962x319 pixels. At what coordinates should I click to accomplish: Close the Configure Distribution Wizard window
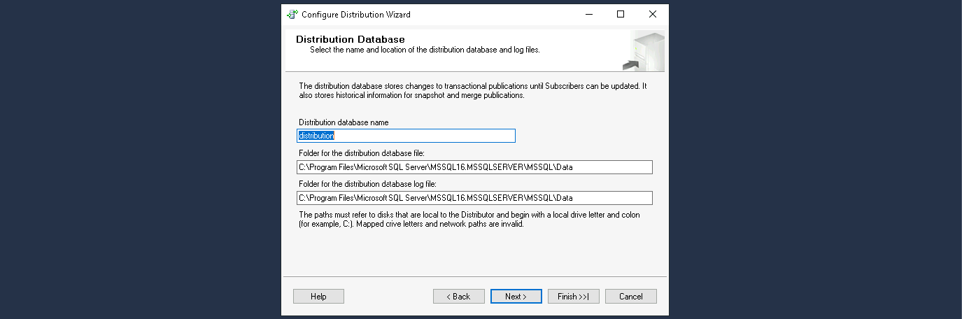click(652, 14)
